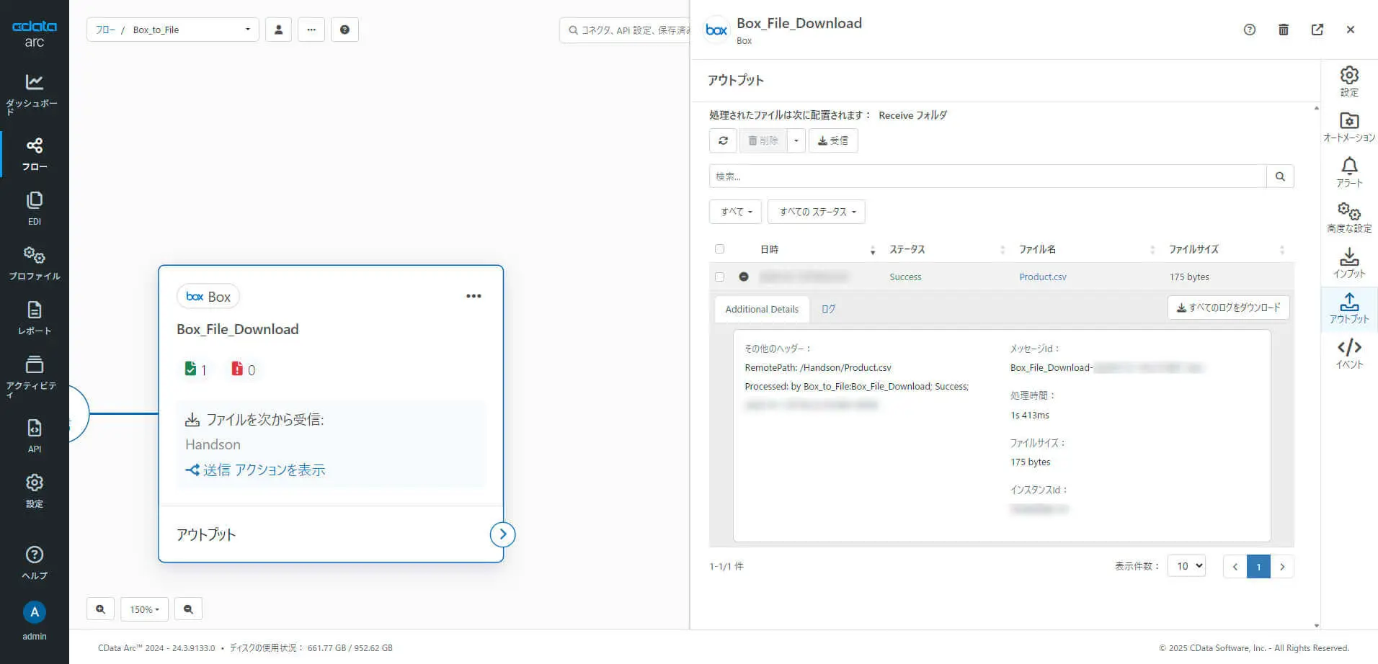Select all output files with the header checkbox
The width and height of the screenshot is (1378, 664).
719,249
